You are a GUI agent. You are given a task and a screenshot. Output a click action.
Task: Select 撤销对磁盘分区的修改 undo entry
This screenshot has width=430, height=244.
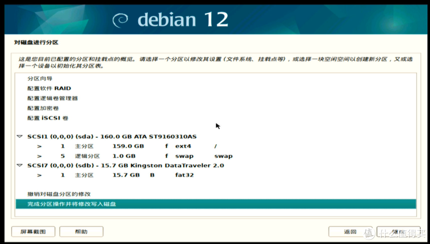point(59,194)
